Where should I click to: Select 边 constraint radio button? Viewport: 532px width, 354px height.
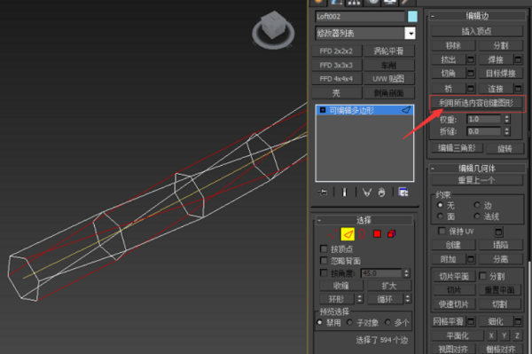click(x=477, y=205)
